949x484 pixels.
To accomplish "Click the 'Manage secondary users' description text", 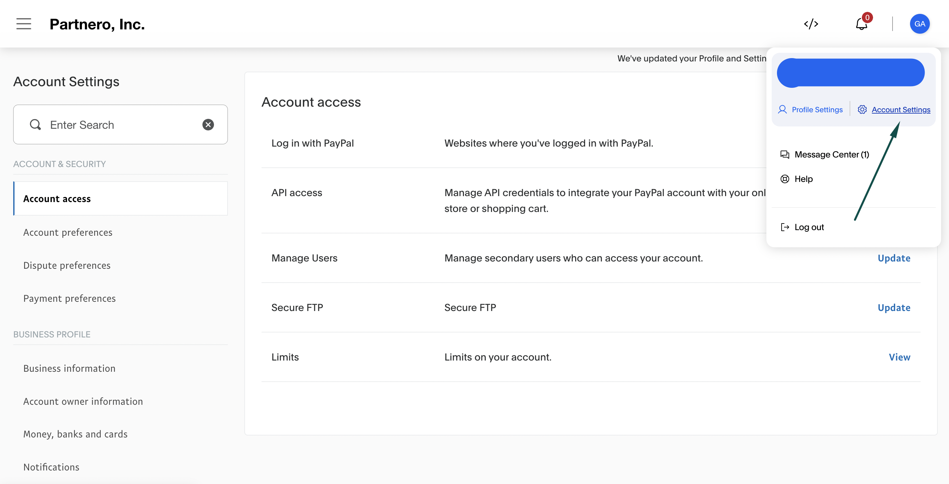I will (x=574, y=258).
